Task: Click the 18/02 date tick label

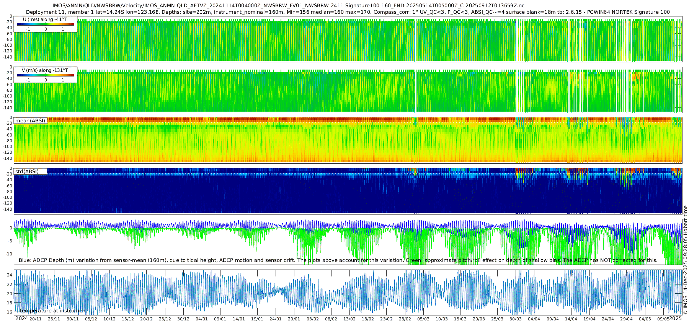Action: tap(368, 319)
